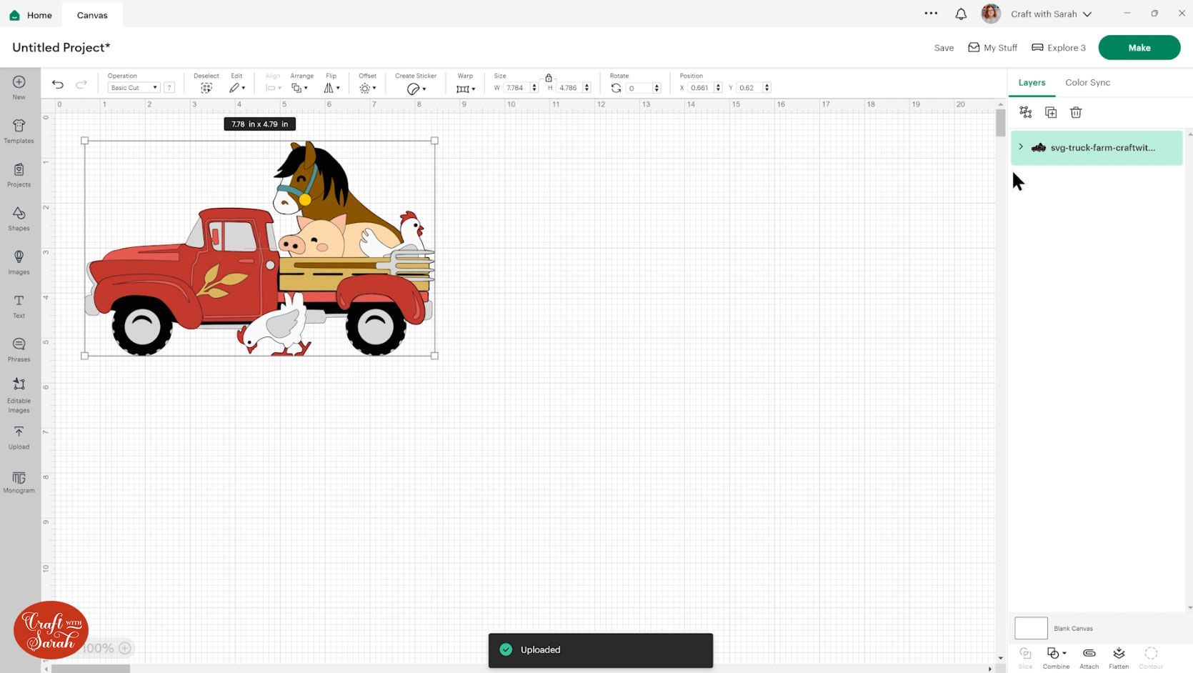Click the Width stepper arrows
This screenshot has height=673, width=1193.
[534, 88]
